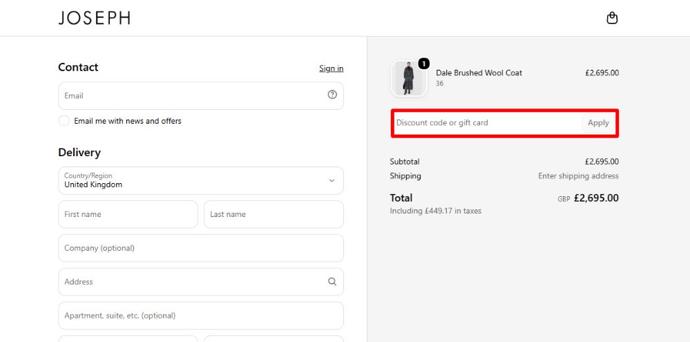Click the Apply discount button
690x342 pixels.
(598, 123)
